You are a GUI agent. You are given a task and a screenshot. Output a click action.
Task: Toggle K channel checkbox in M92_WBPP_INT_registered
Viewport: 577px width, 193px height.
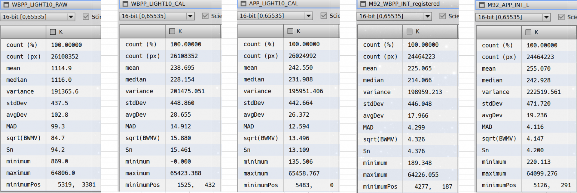pos(409,32)
